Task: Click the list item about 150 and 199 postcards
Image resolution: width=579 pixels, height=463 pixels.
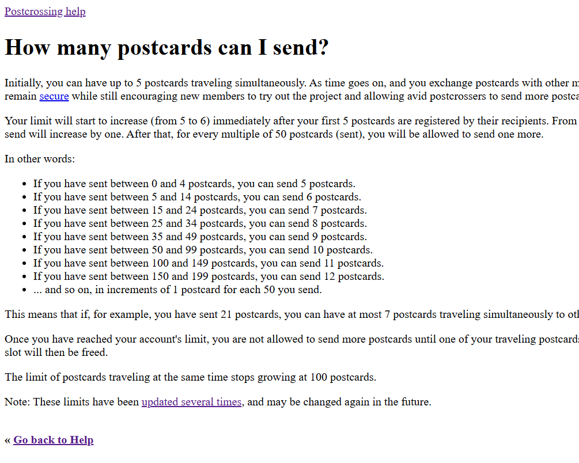Action: tap(209, 277)
